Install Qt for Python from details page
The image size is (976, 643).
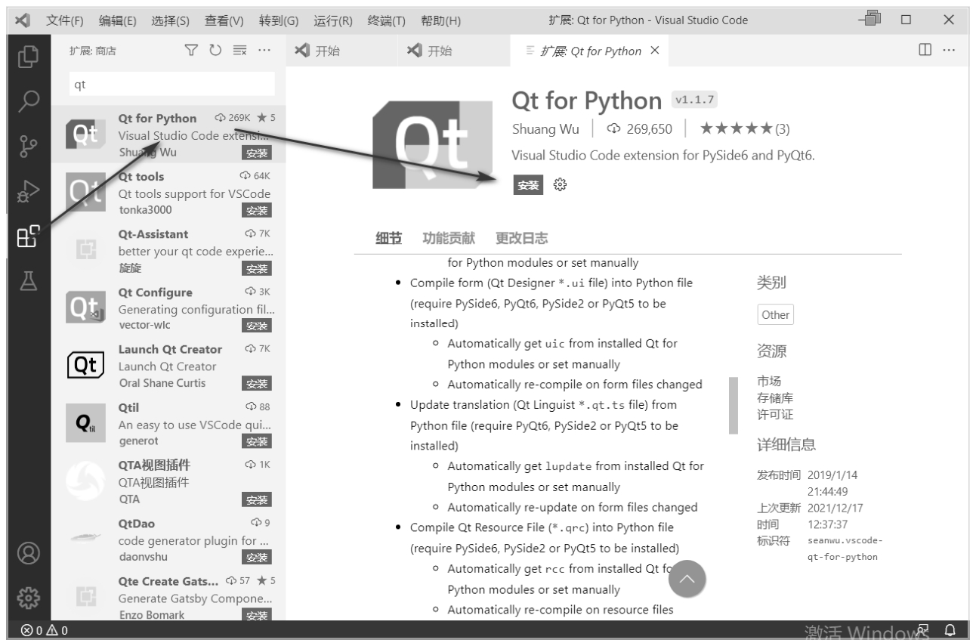(529, 185)
